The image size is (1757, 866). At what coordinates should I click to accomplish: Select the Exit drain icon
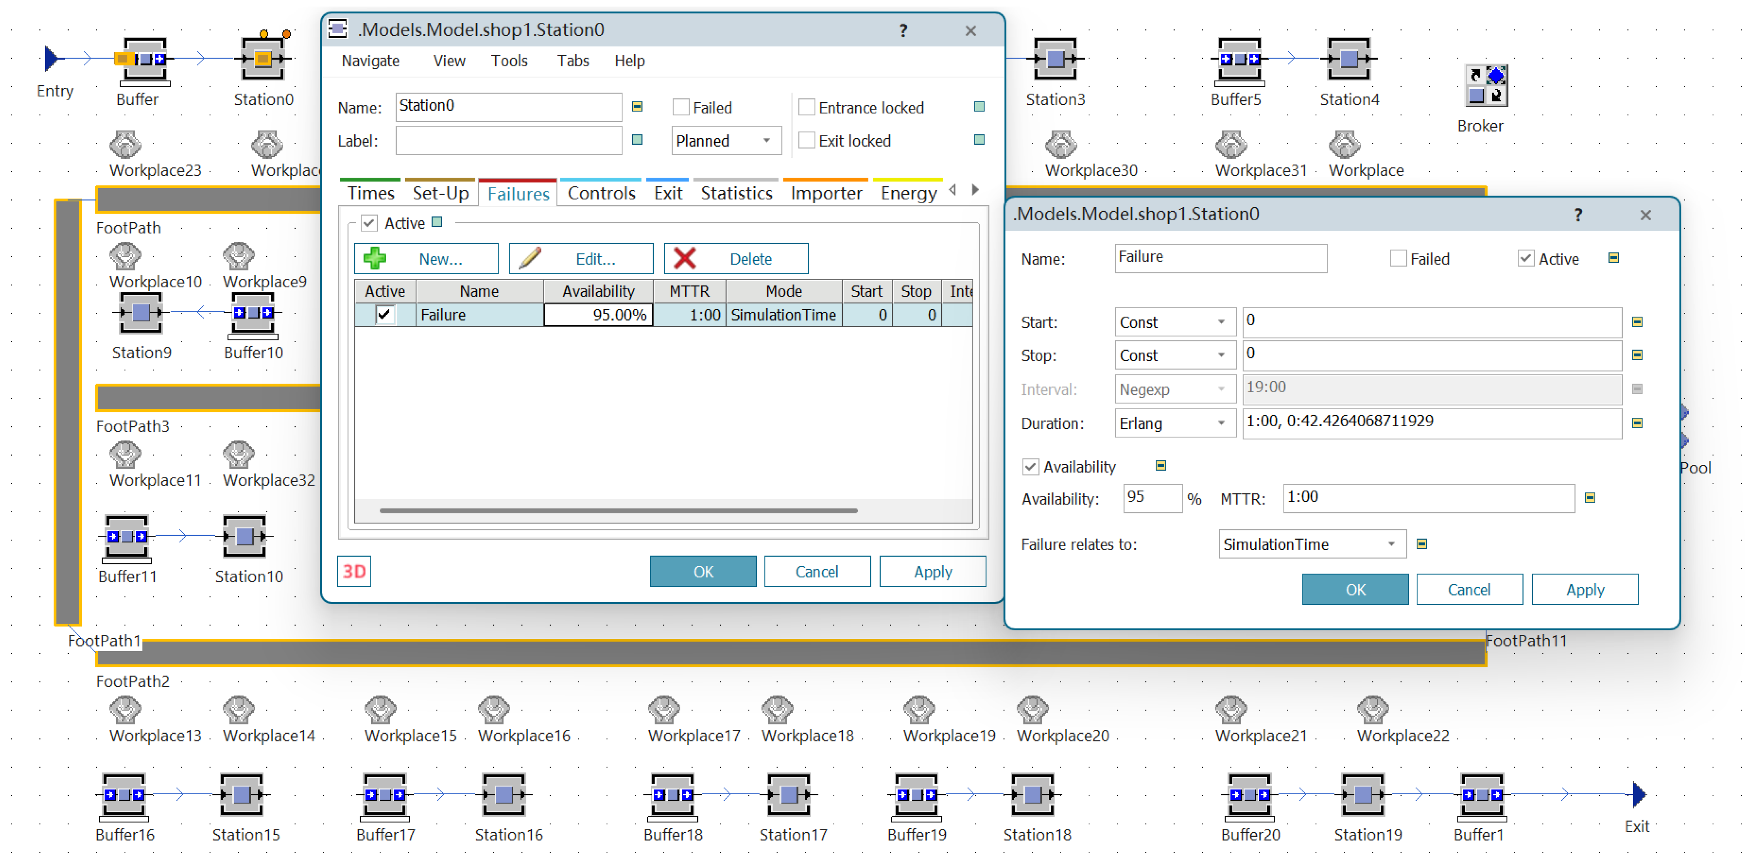1638,794
